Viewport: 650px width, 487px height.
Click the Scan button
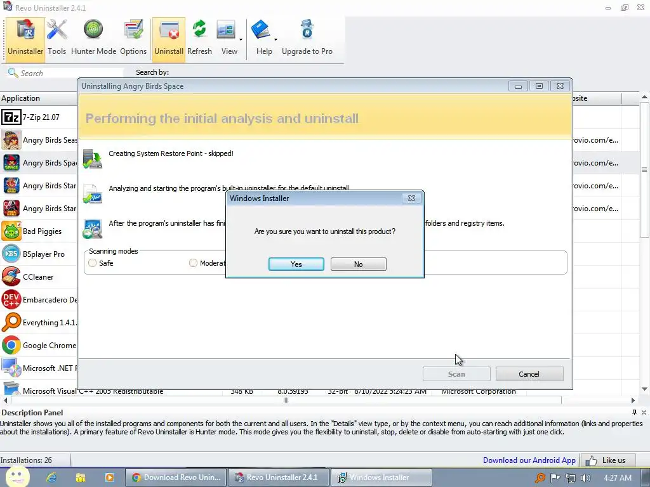point(456,374)
